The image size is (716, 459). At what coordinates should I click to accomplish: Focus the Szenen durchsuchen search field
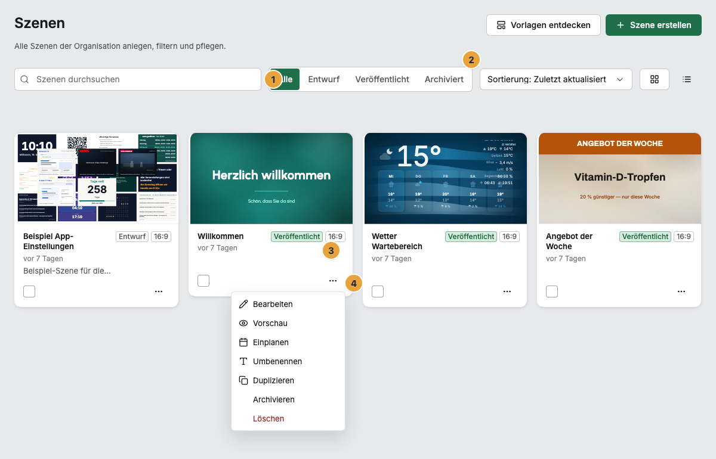click(x=138, y=79)
